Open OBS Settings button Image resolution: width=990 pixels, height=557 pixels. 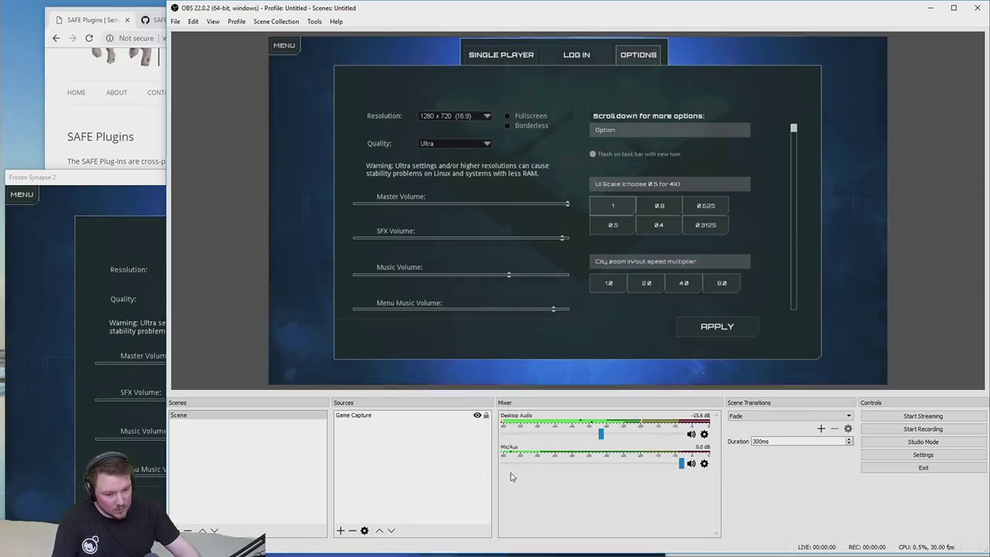coord(923,455)
